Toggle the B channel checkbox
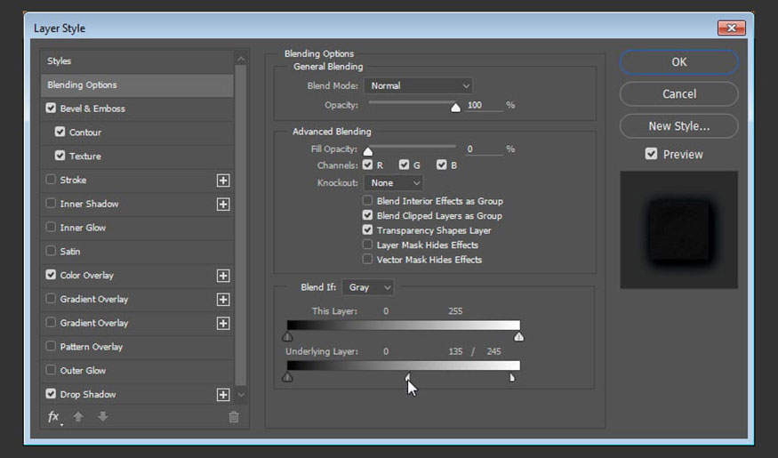 442,165
